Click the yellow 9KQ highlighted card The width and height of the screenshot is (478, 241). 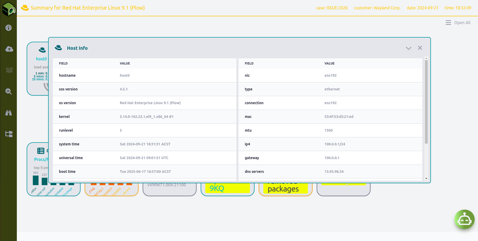coord(228,188)
